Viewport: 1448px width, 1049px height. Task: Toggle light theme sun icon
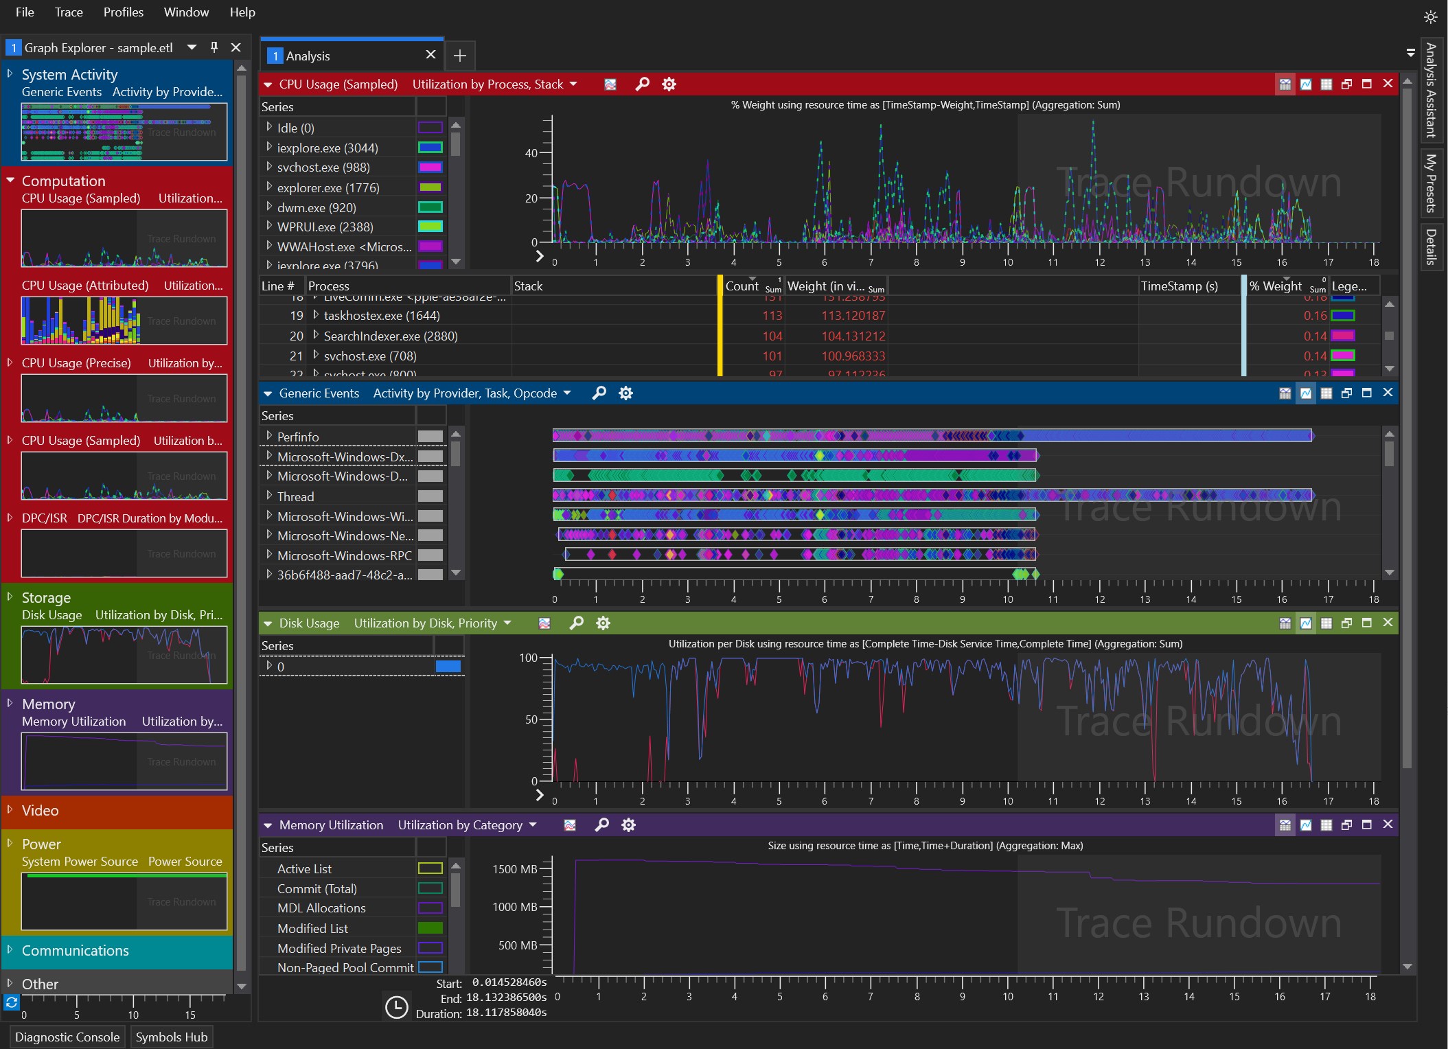pyautogui.click(x=1430, y=17)
